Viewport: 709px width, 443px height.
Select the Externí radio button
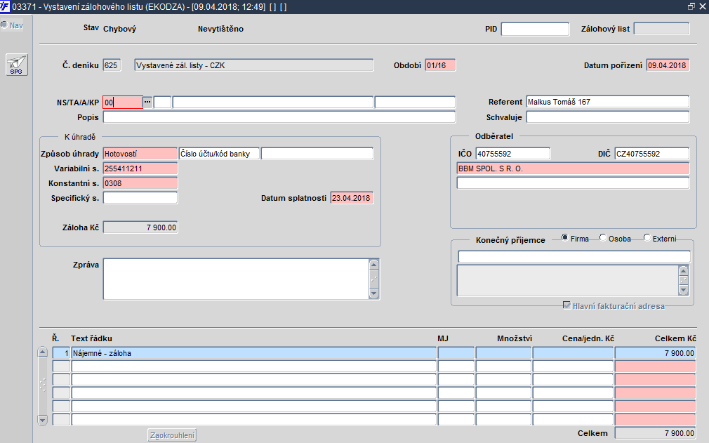(647, 237)
